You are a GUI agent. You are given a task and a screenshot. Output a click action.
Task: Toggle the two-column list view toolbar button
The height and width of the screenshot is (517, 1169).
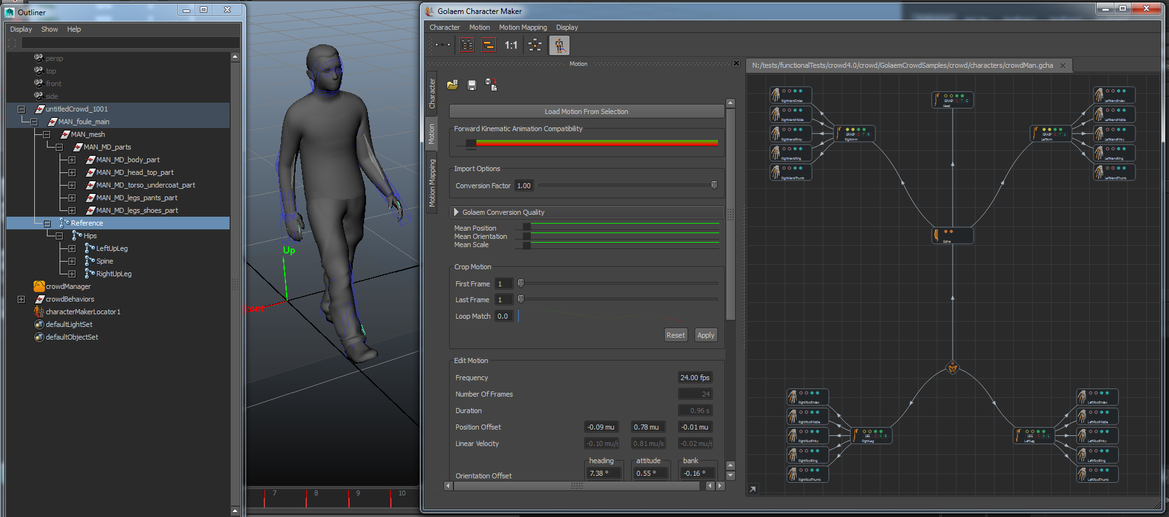[466, 45]
